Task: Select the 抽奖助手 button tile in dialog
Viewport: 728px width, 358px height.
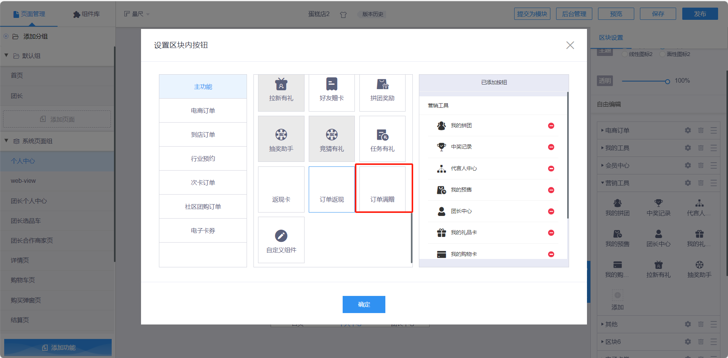Action: pos(281,139)
